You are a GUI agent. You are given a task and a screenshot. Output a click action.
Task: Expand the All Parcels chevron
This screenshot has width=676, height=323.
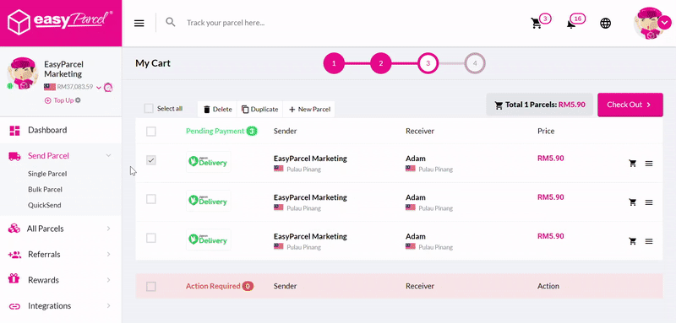(x=109, y=229)
